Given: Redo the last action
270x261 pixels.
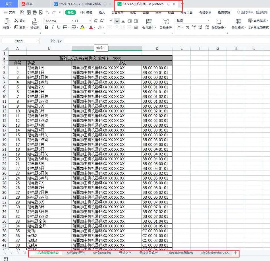Looking at the screenshot, I should tap(54, 13).
